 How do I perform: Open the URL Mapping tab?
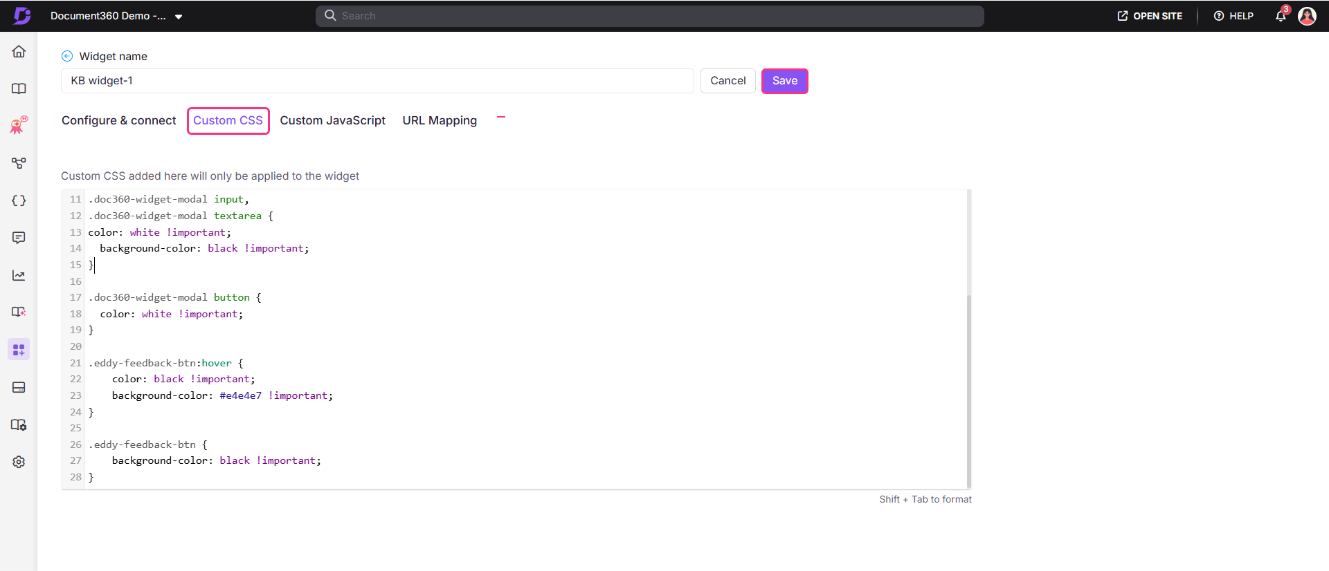click(440, 120)
